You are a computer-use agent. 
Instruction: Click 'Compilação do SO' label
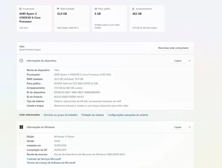point(37,150)
